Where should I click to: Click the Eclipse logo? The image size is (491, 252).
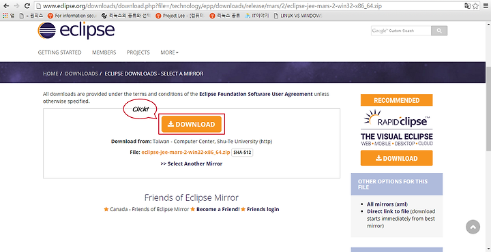click(76, 31)
